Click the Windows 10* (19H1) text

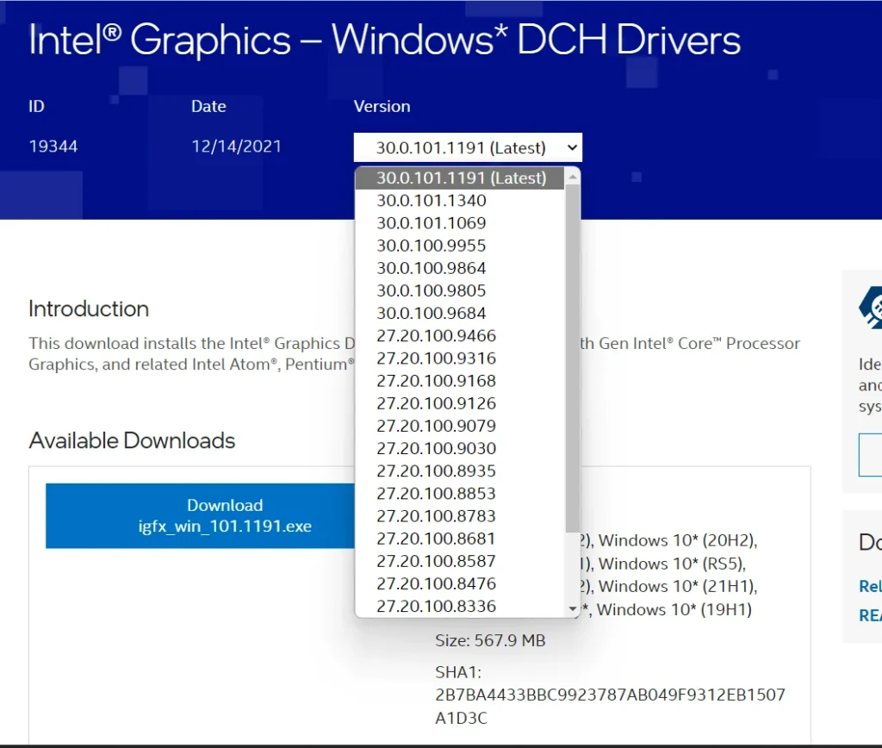tap(674, 609)
